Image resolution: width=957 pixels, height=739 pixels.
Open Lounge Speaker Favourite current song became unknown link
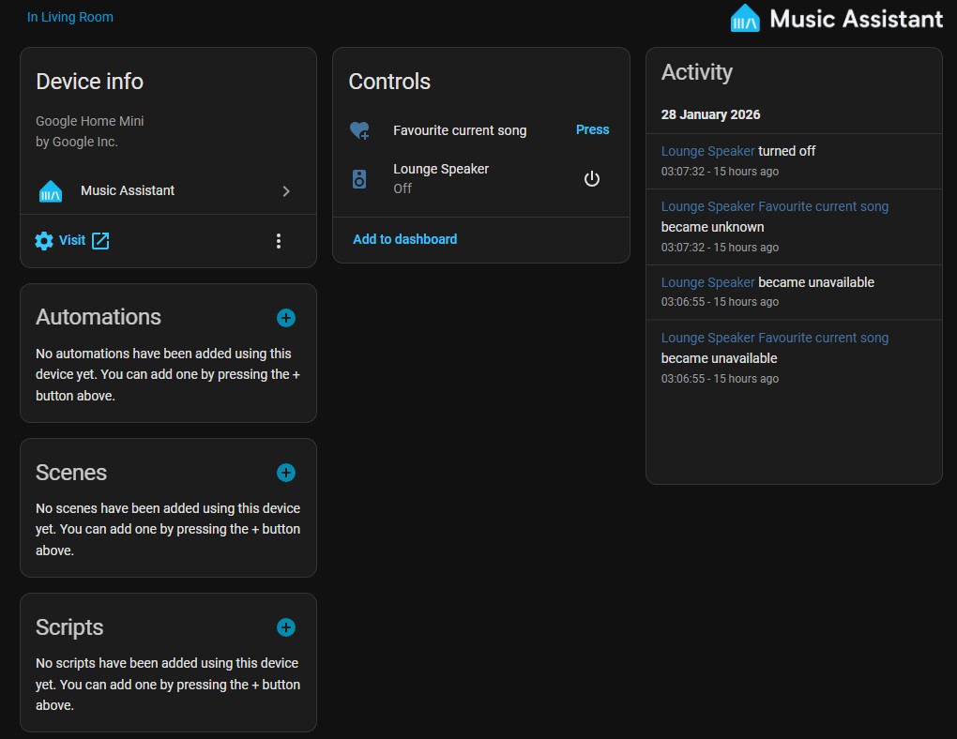point(774,206)
